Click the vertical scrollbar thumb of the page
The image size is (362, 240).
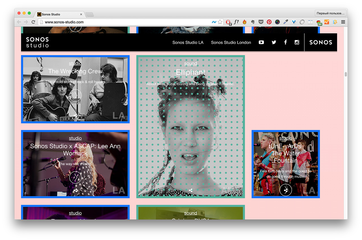coord(345,75)
